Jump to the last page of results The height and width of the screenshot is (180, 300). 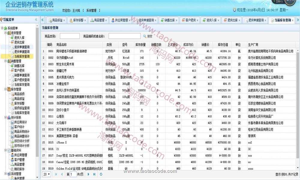pyautogui.click(x=94, y=174)
